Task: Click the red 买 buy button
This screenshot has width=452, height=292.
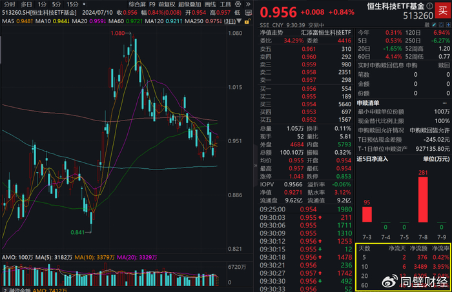Action: (443, 11)
